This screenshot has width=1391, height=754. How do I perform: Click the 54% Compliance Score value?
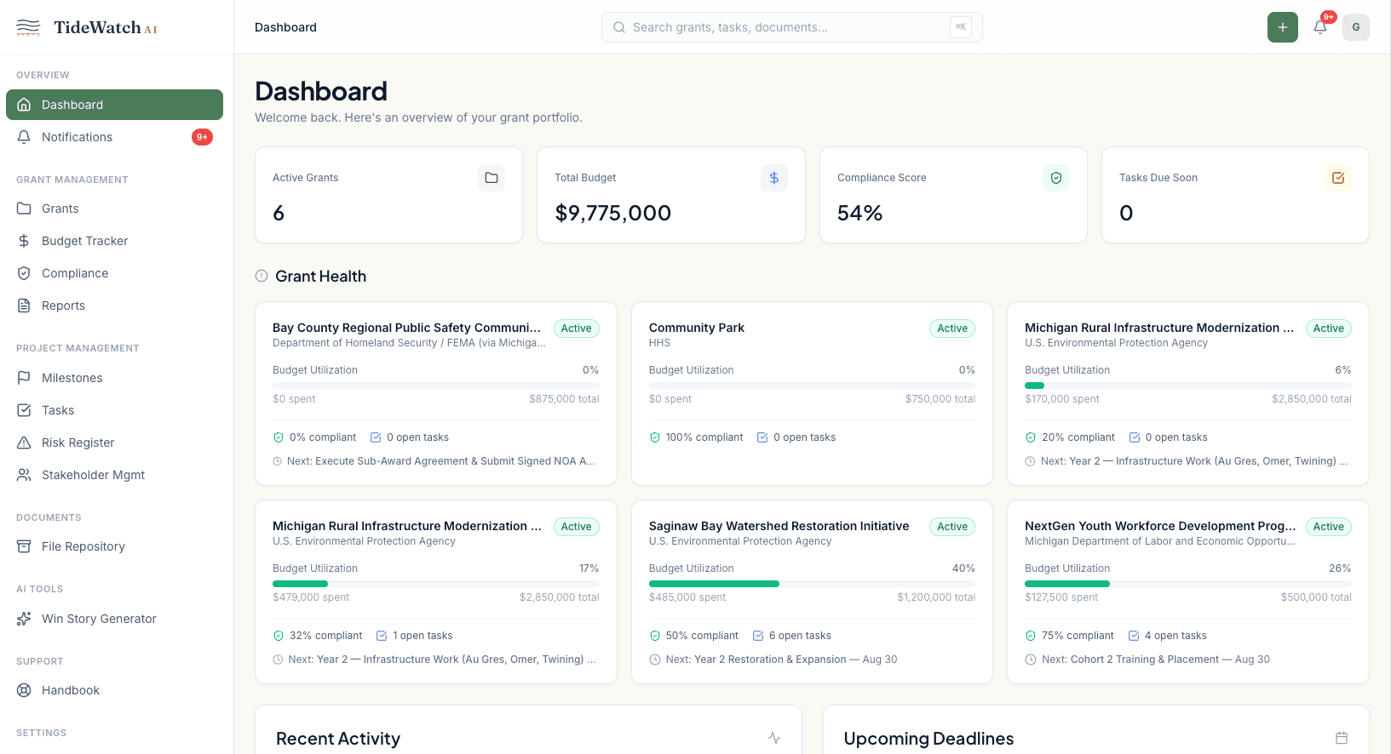860,213
